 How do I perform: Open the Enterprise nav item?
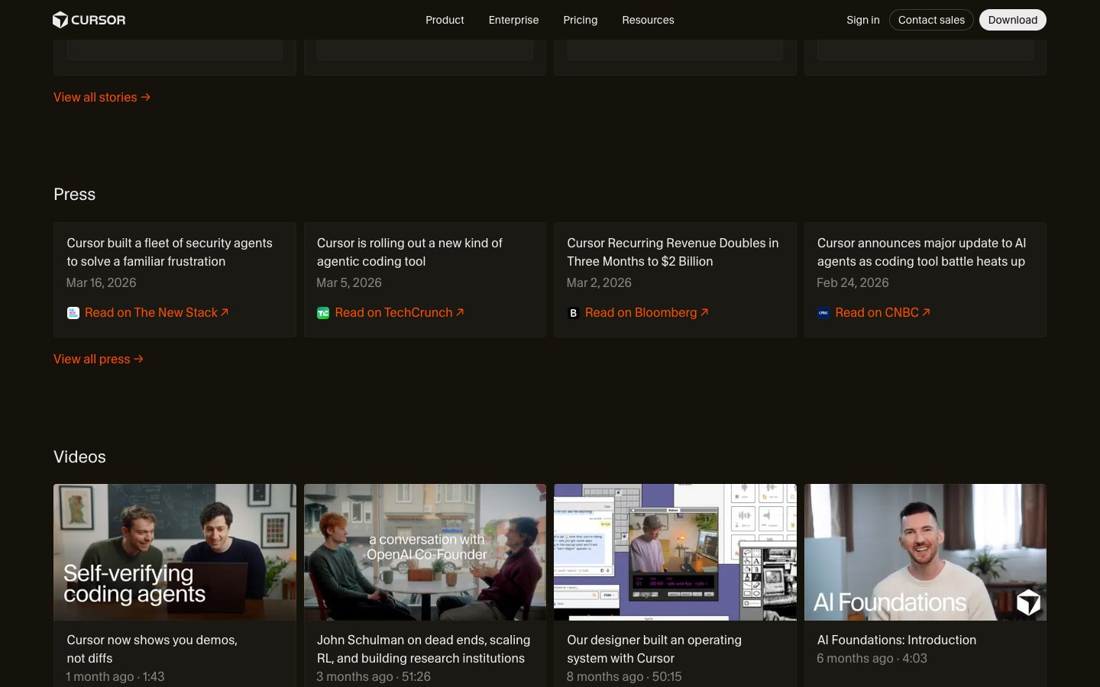pyautogui.click(x=513, y=20)
